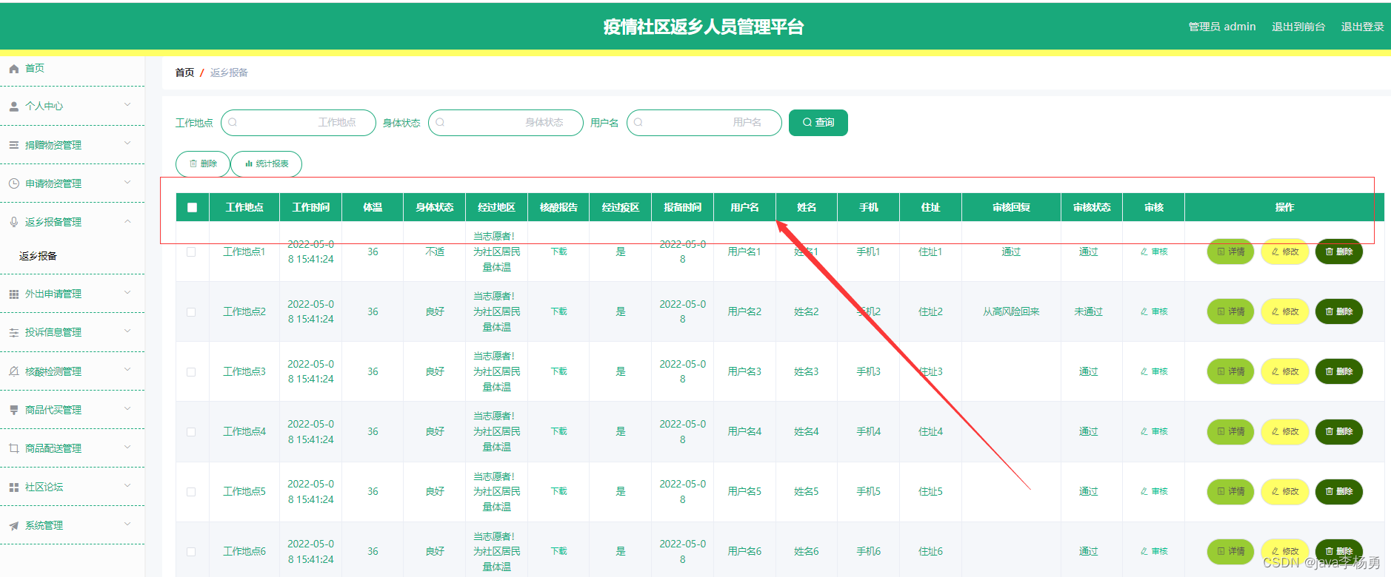The image size is (1391, 577).
Task: Click 审核 edit icon for 工作地点5 row
Action: click(1144, 492)
